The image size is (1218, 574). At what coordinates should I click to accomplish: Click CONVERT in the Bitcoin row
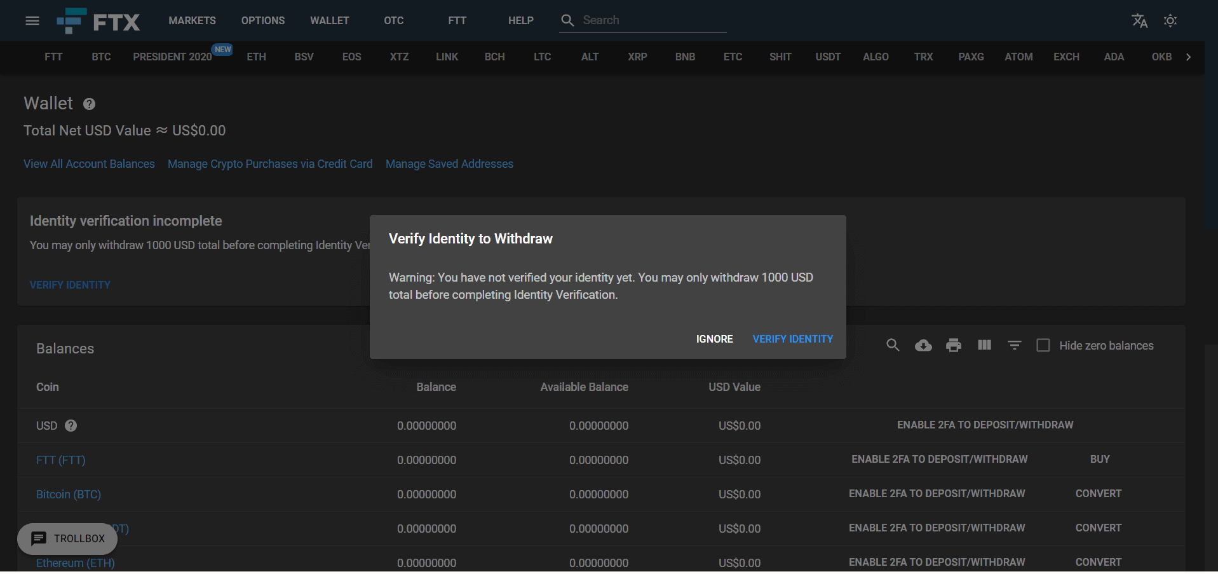point(1099,494)
